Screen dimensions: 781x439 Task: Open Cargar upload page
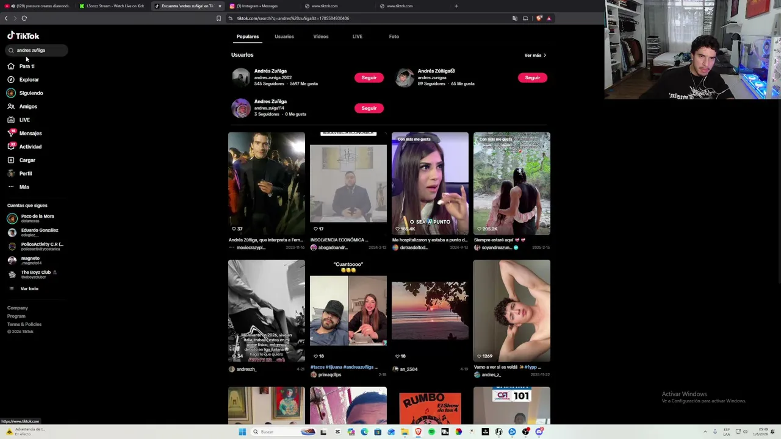tap(27, 160)
